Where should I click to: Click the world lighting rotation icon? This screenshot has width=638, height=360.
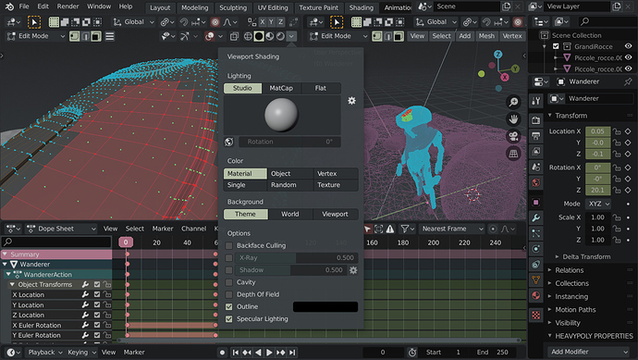[229, 142]
